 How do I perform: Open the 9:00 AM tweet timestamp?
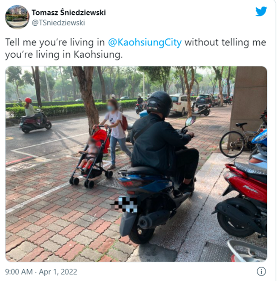point(19,272)
